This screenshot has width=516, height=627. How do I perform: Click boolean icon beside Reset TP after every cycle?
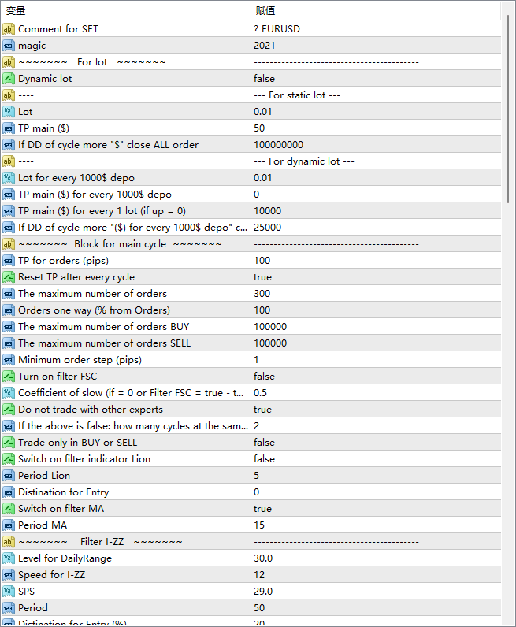pos(9,277)
